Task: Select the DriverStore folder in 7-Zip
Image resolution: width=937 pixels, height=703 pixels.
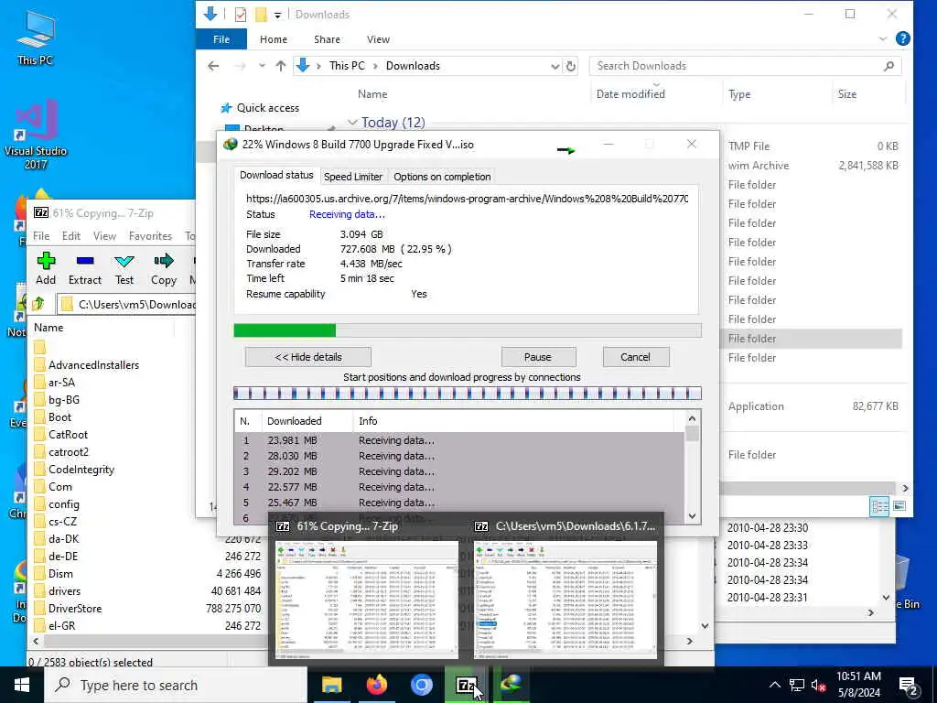Action: click(75, 609)
